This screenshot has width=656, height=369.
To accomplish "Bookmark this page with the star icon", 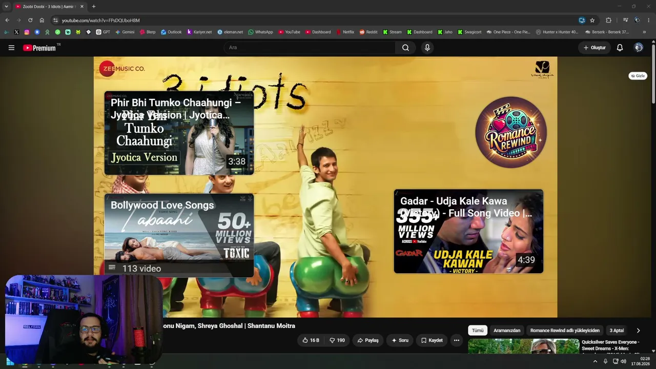I will (592, 20).
